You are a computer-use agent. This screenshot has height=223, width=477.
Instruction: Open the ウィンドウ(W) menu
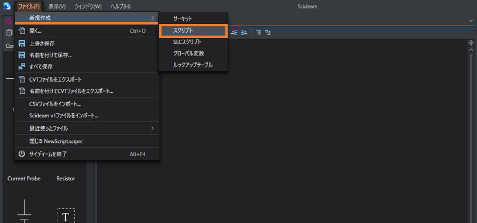(88, 6)
